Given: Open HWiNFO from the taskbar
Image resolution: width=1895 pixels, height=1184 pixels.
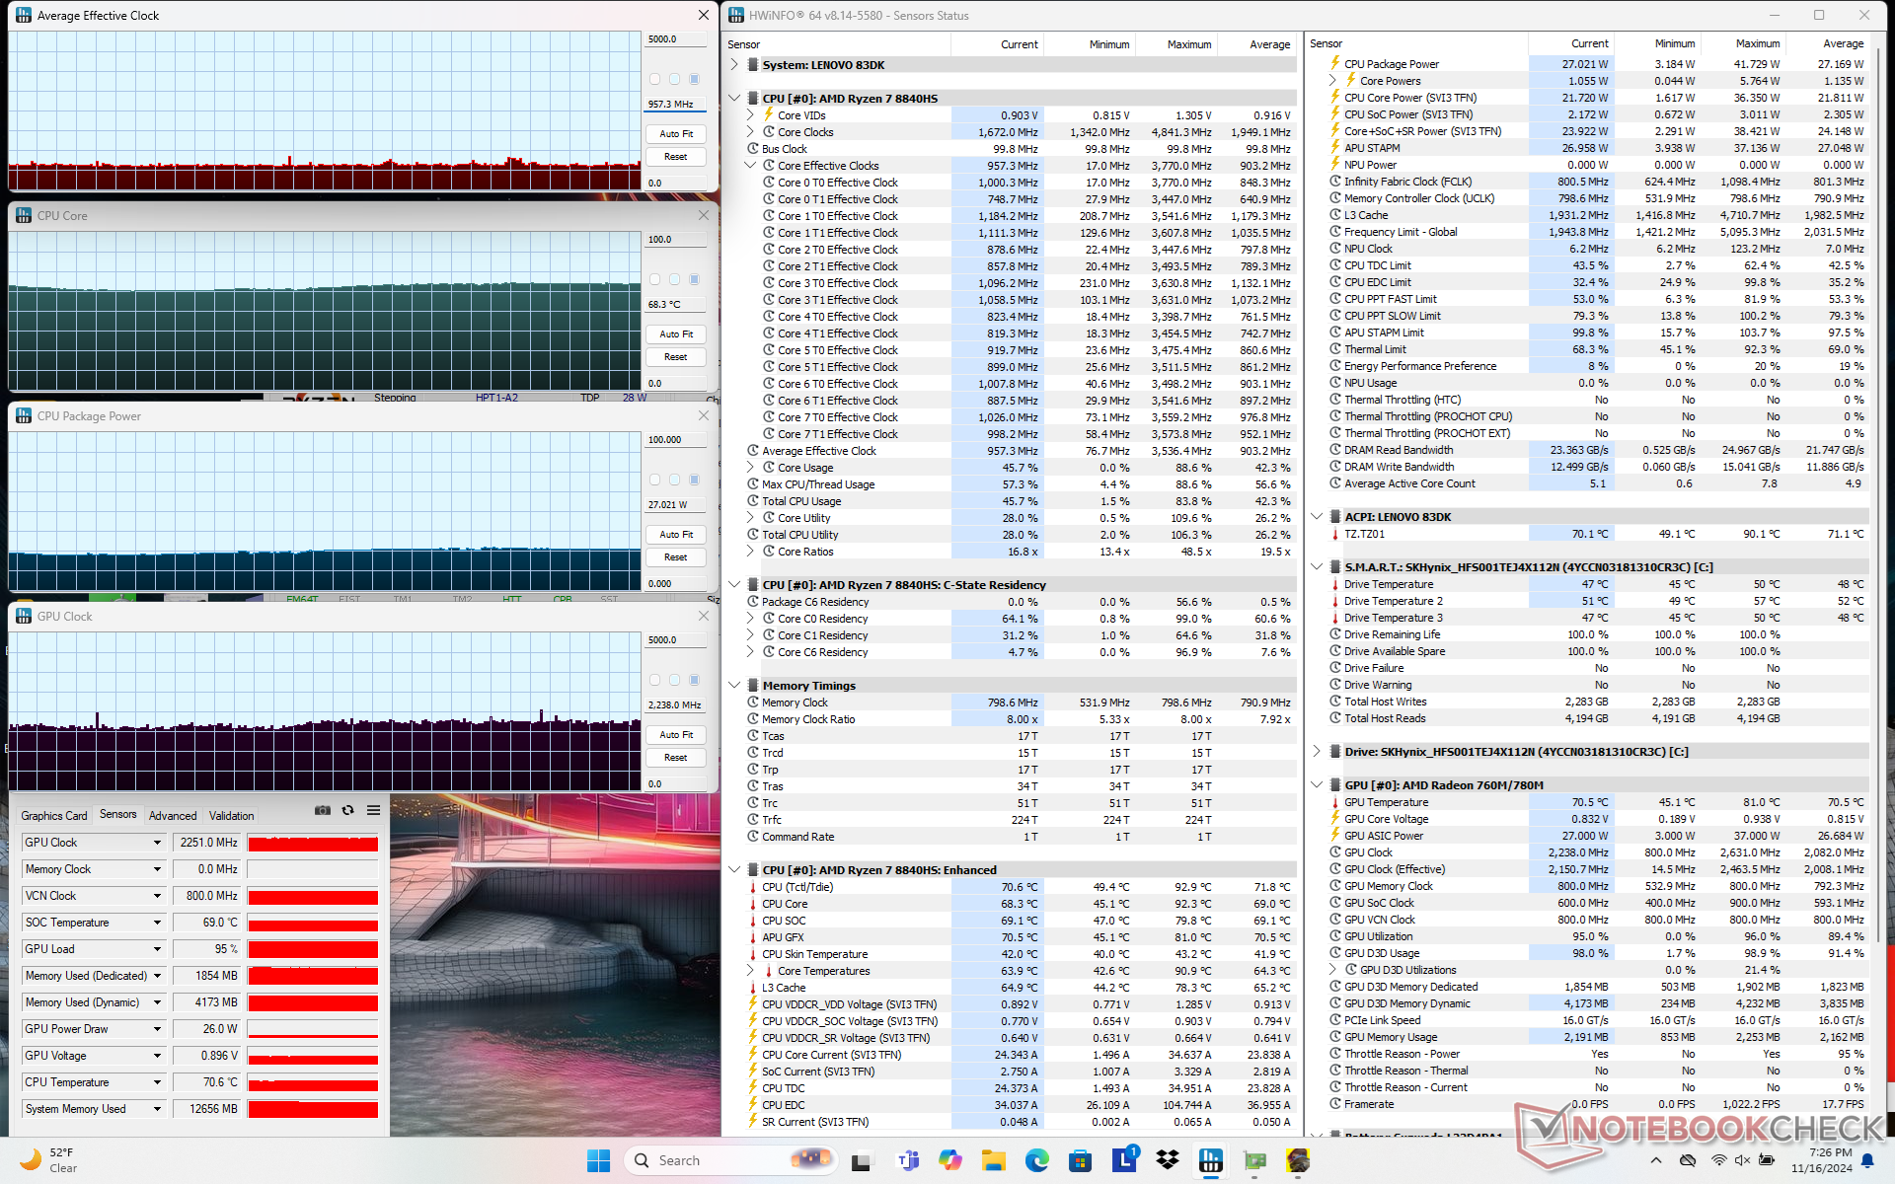Looking at the screenshot, I should pos(1211,1160).
